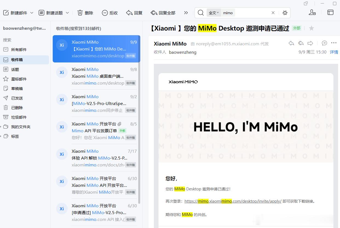Toggle the layout panel icon at top right
Image resolution: width=340 pixels, height=228 pixels.
tap(330, 13)
